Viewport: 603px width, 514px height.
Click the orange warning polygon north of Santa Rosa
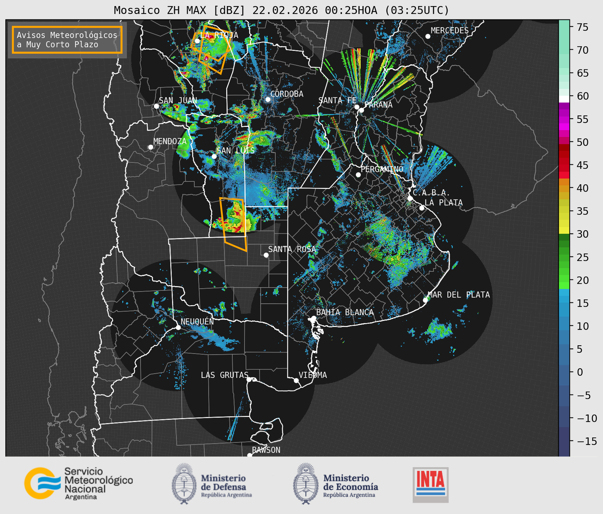coord(233,224)
